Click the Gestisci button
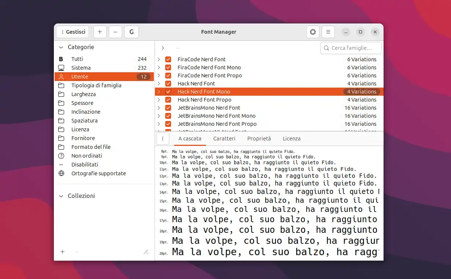 (73, 32)
